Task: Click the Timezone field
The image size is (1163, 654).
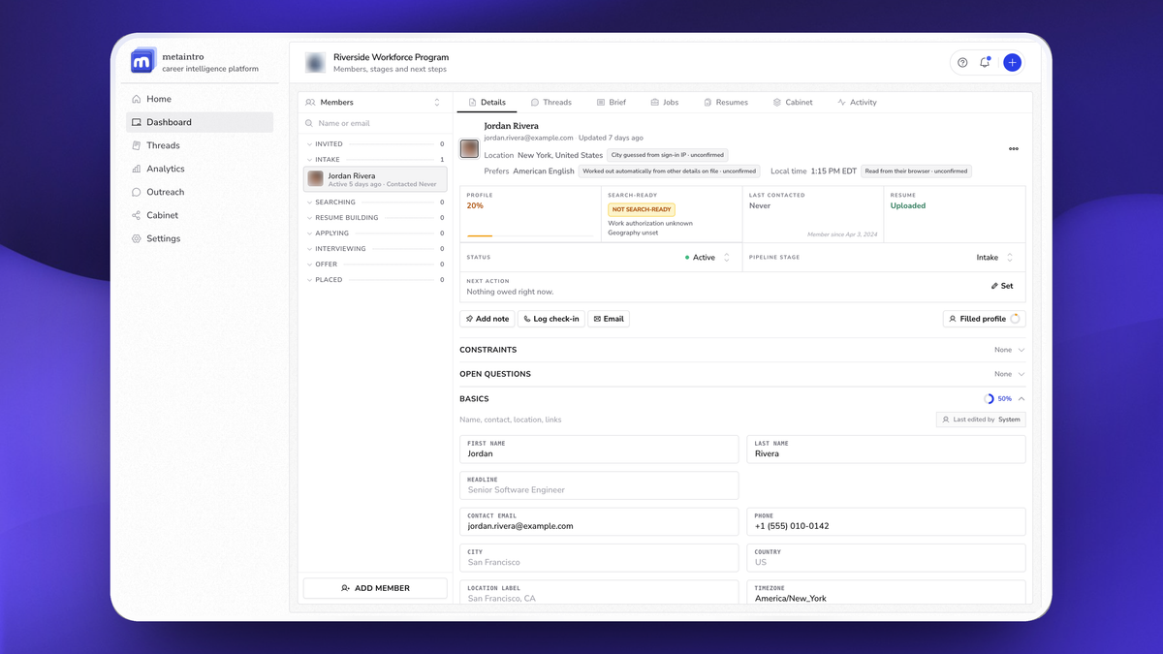Action: (x=886, y=593)
